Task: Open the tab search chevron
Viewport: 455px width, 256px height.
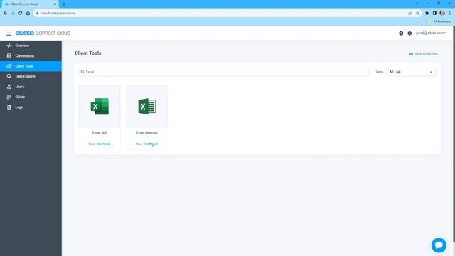Action: coord(417,4)
